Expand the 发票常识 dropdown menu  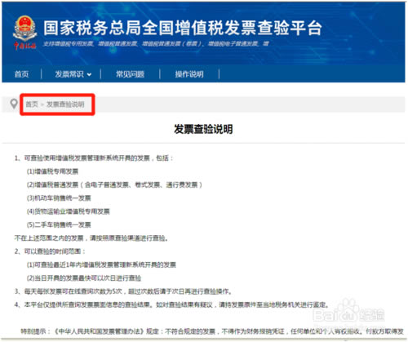pyautogui.click(x=73, y=74)
